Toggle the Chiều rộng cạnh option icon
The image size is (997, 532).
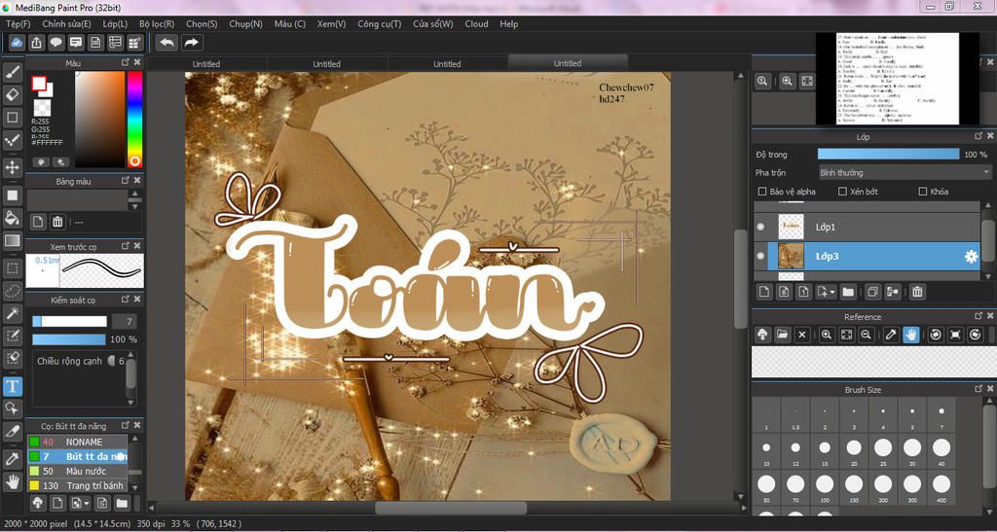tap(112, 361)
